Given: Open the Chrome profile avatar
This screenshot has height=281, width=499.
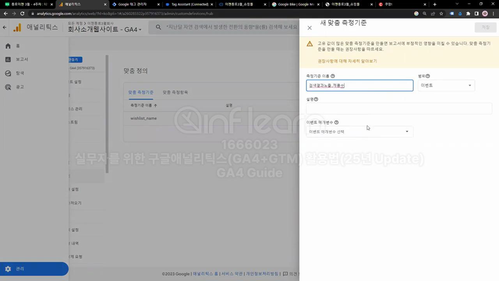Looking at the screenshot, I should [x=485, y=14].
